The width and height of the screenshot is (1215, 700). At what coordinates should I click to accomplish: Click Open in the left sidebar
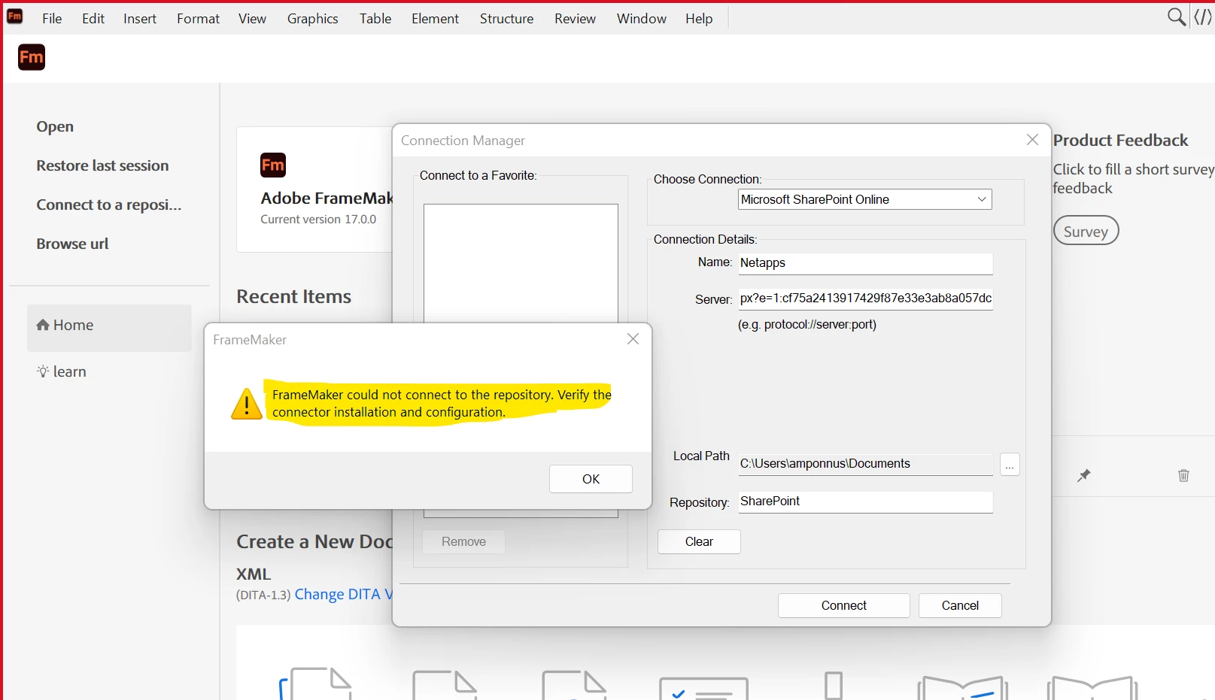[55, 126]
